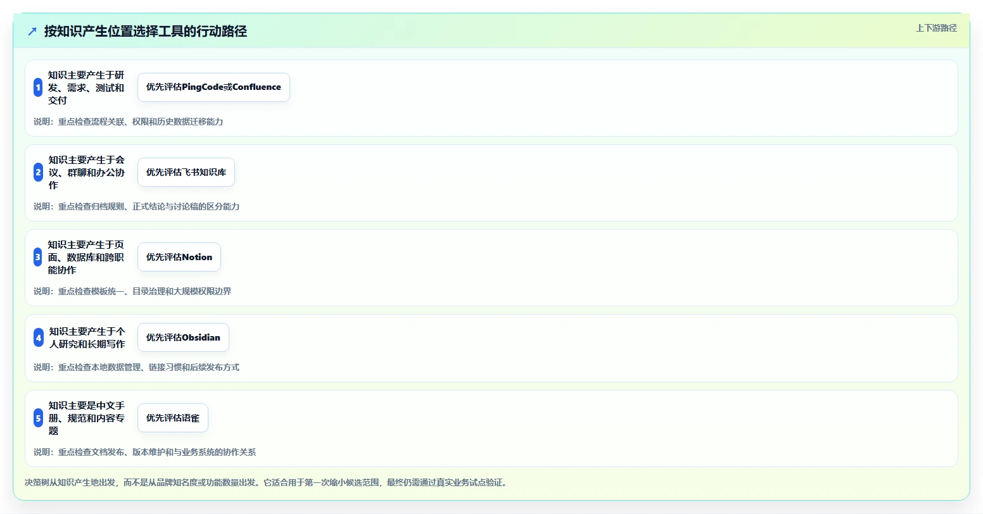Click the text 知识主要是中文手册、规范和内容专题

click(x=86, y=418)
